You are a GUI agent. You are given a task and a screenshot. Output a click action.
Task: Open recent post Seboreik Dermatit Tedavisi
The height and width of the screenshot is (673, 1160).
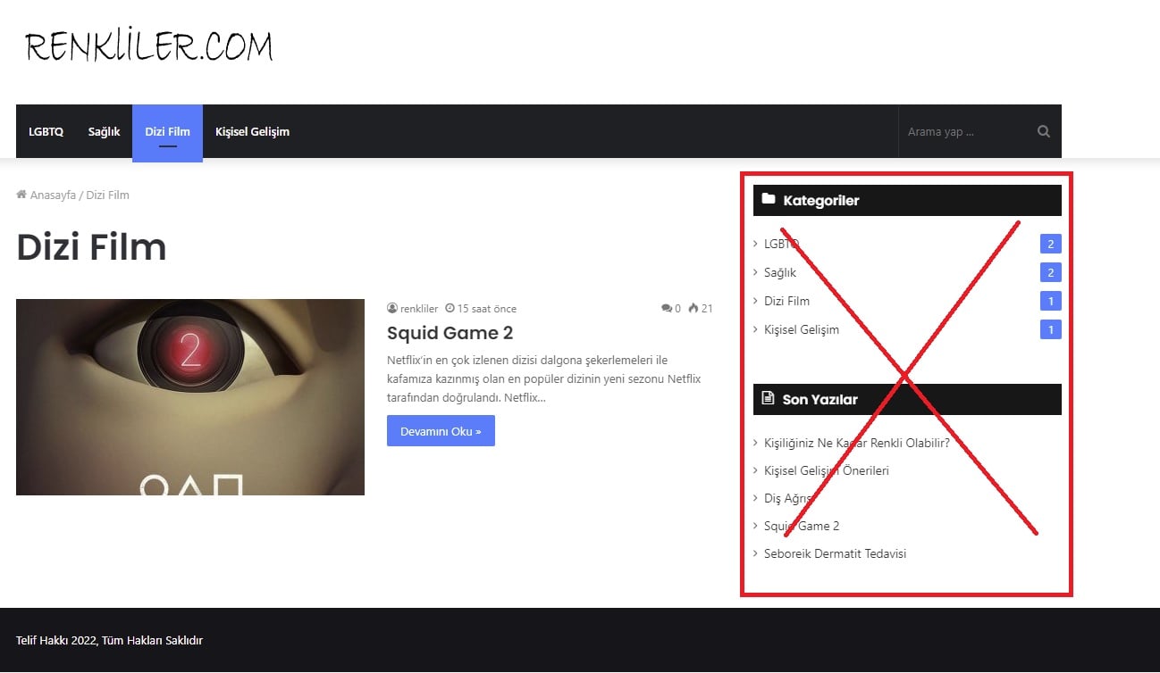[x=836, y=553]
